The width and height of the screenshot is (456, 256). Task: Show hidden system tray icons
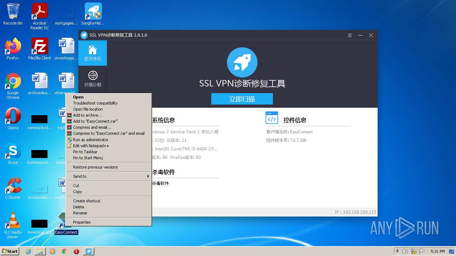click(397, 251)
